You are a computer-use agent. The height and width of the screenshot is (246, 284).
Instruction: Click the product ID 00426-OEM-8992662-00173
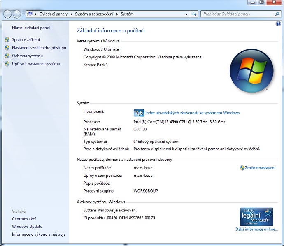point(131,218)
